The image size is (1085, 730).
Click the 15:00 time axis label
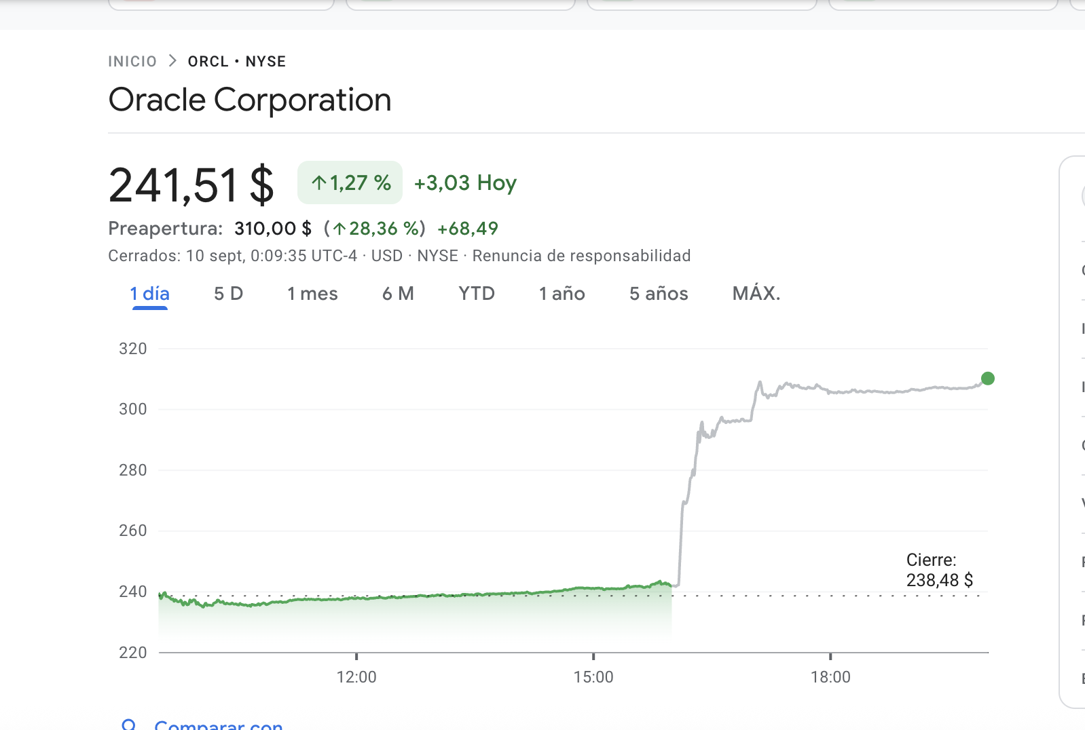[x=593, y=677]
